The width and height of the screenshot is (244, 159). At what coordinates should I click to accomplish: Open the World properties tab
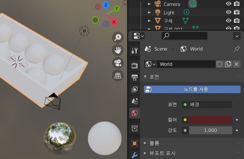(135, 113)
